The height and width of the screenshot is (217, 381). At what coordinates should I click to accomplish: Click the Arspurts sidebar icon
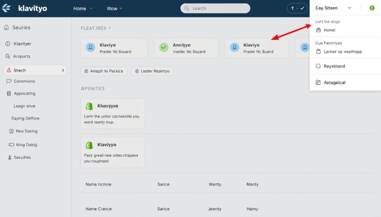pos(7,56)
